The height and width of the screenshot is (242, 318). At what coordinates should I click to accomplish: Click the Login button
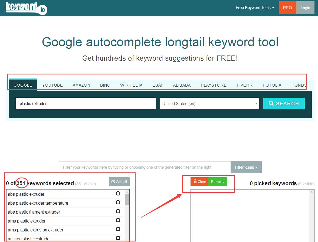click(305, 8)
